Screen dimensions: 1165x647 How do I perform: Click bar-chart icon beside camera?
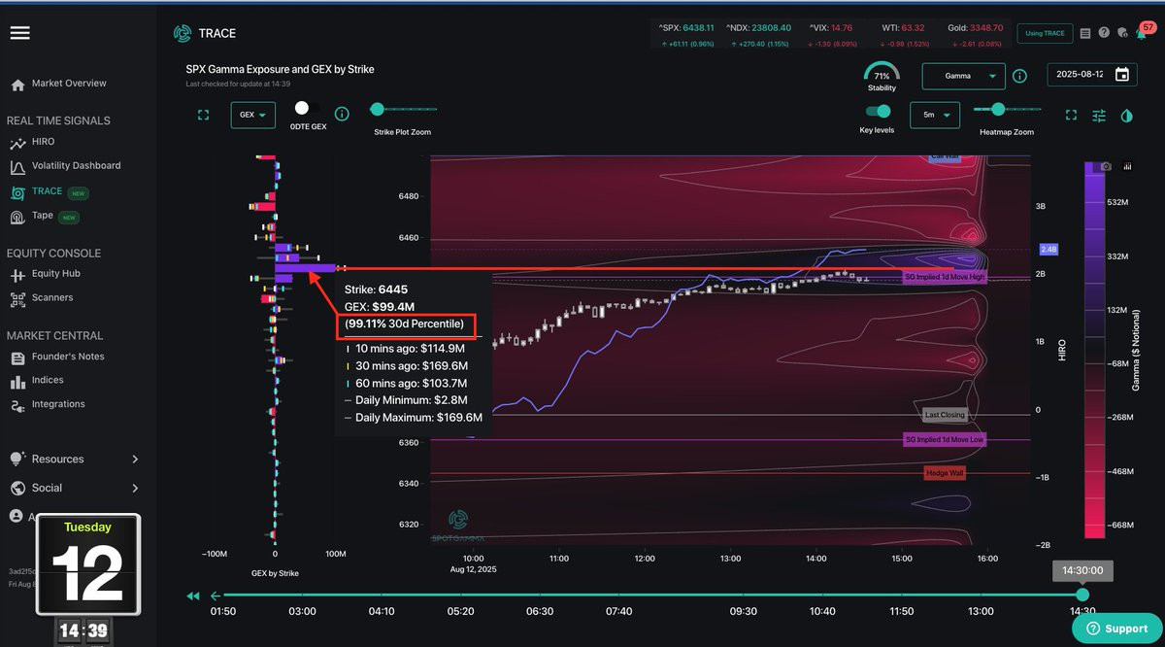[1127, 167]
